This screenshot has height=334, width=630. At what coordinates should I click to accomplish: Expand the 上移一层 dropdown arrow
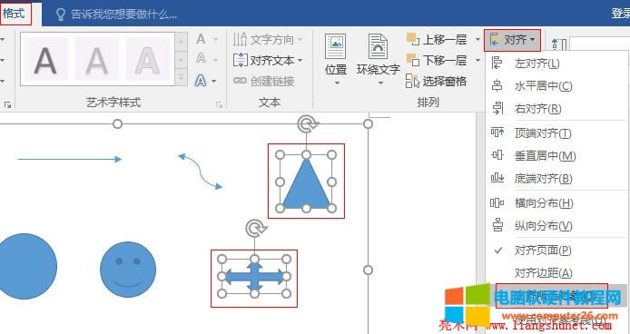pyautogui.click(x=477, y=39)
